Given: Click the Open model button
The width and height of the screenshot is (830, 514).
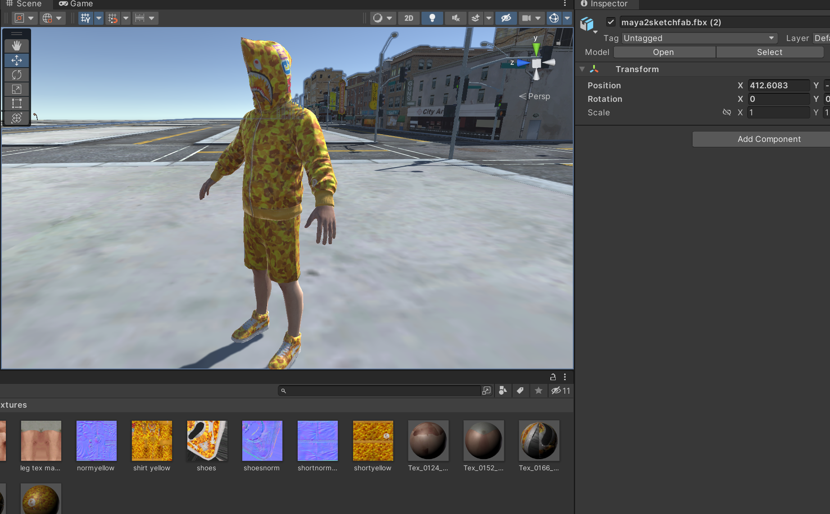Looking at the screenshot, I should coord(664,52).
